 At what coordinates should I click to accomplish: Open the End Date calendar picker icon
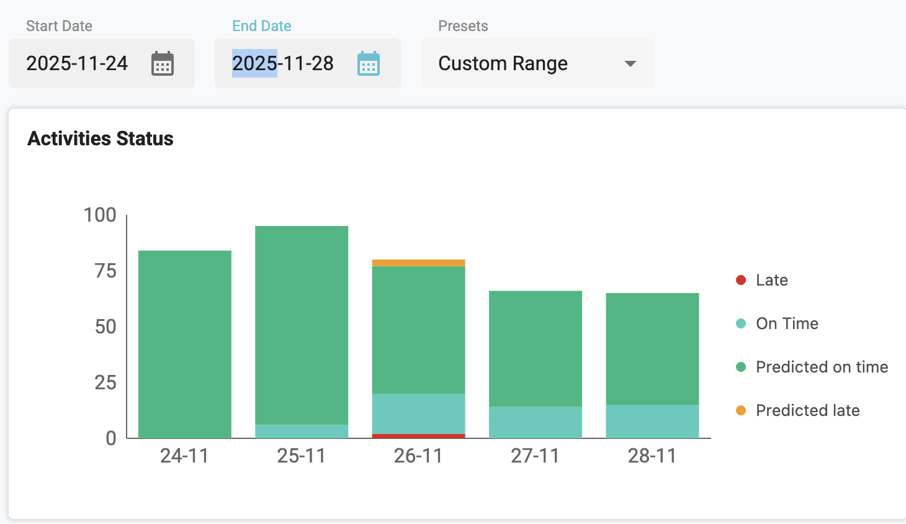tap(369, 64)
